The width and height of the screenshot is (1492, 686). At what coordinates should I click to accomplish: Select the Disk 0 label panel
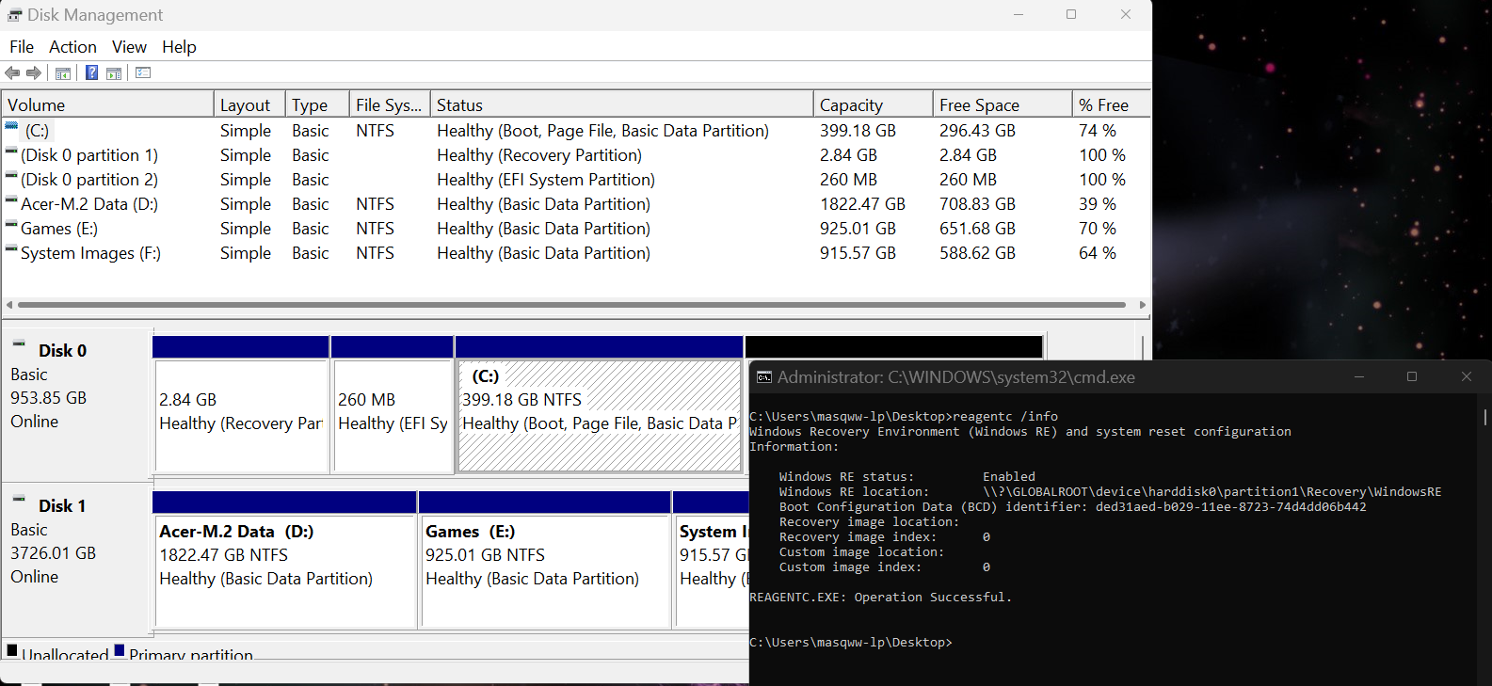77,405
